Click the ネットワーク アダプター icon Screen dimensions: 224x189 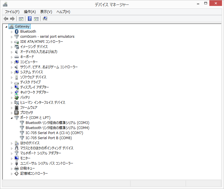[x=17, y=92]
